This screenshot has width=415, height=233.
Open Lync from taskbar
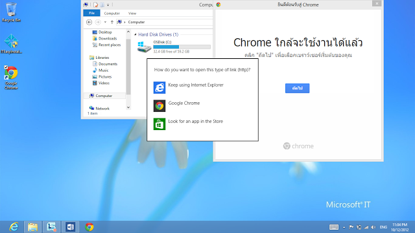click(x=51, y=227)
